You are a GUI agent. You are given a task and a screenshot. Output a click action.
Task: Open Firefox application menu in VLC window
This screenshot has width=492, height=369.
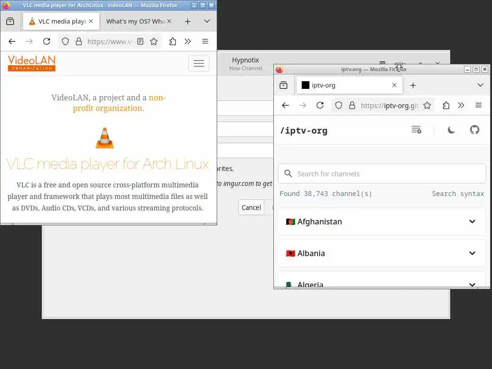(x=205, y=41)
